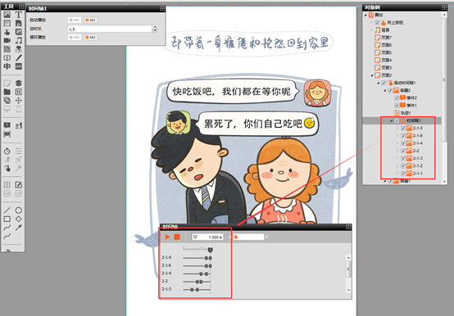Expand the 向上按钮 tree node

(372, 23)
